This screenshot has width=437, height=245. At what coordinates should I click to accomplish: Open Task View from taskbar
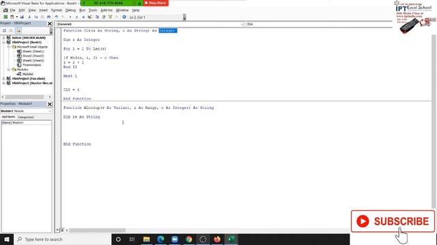[x=132, y=239]
